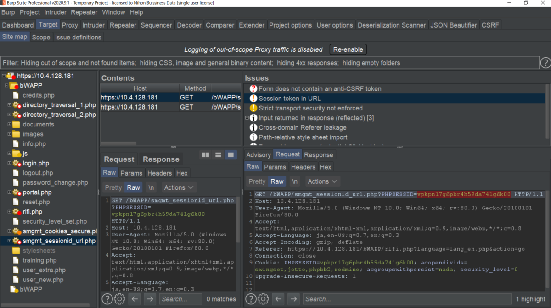Select tabbed combined view layout icon
The image size is (551, 308).
point(231,155)
